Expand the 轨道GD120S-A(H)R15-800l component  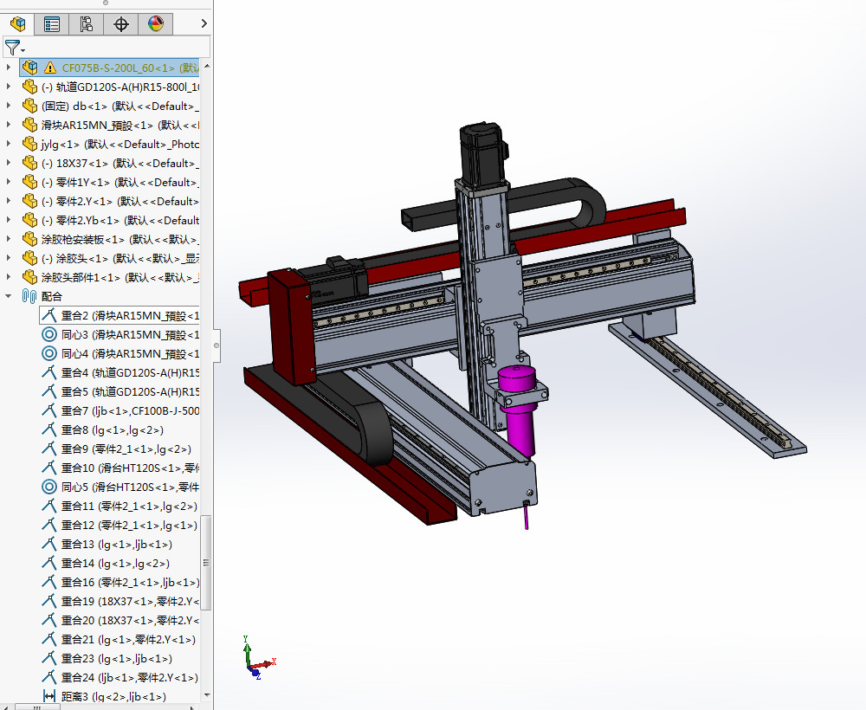pyautogui.click(x=8, y=87)
